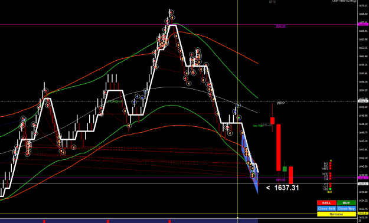Click the 1634.25 value on price axis
This screenshot has width=369, height=223.
tap(363, 201)
